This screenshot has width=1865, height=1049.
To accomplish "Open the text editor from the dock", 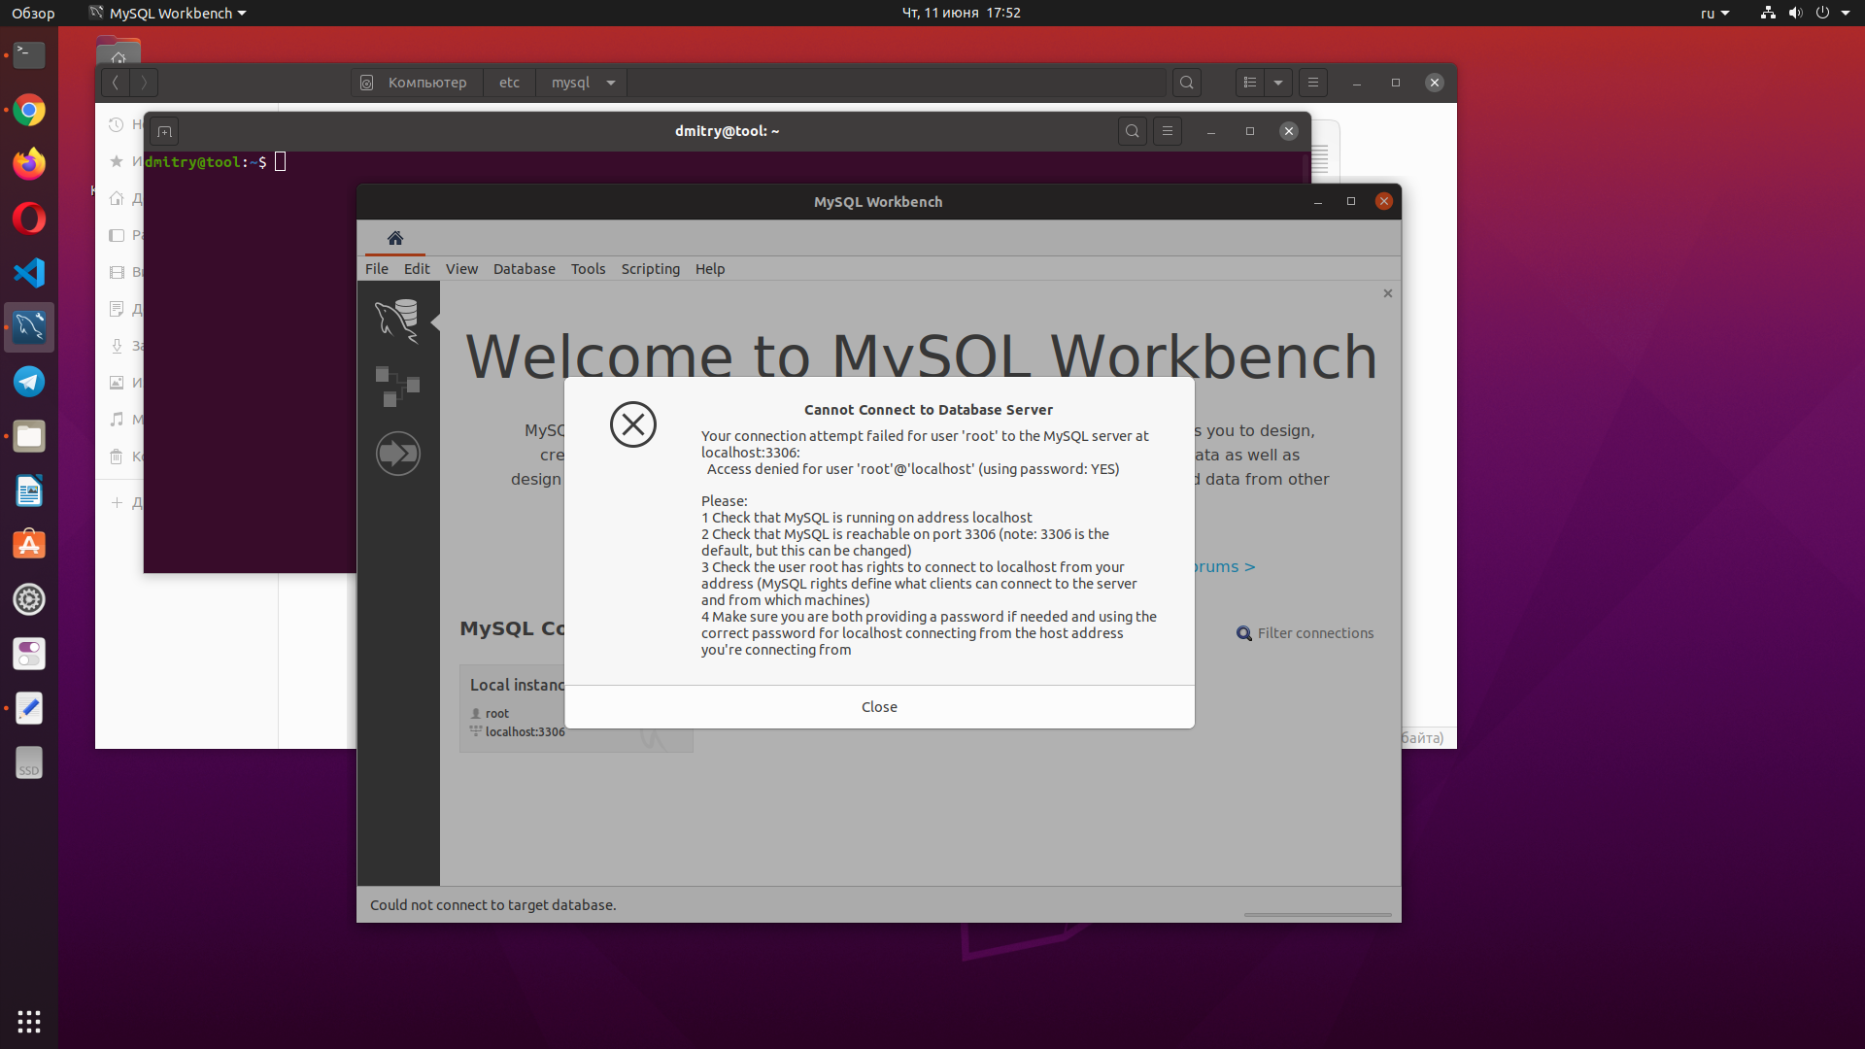I will 29,708.
